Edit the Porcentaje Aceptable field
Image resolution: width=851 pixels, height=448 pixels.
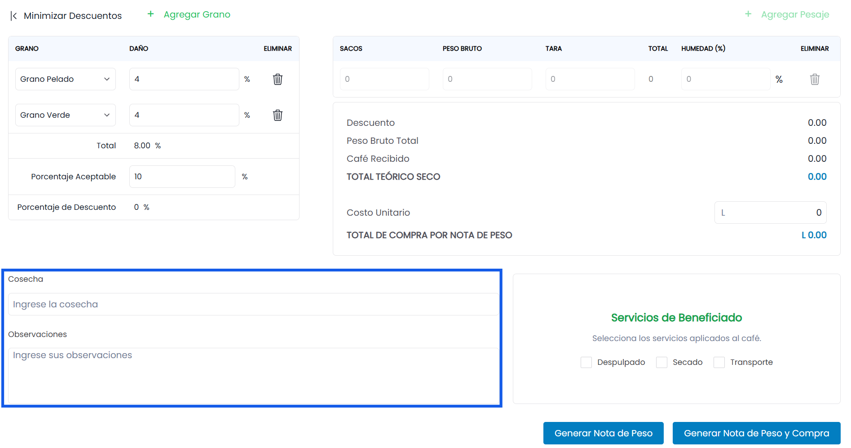pyautogui.click(x=182, y=177)
